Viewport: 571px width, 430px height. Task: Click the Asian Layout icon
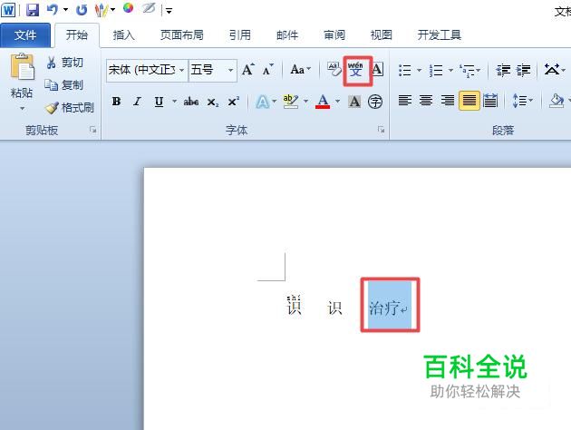coord(552,69)
